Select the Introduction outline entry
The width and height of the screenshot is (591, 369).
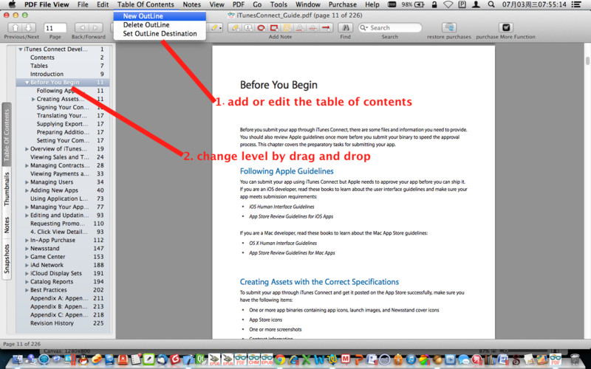click(62, 75)
